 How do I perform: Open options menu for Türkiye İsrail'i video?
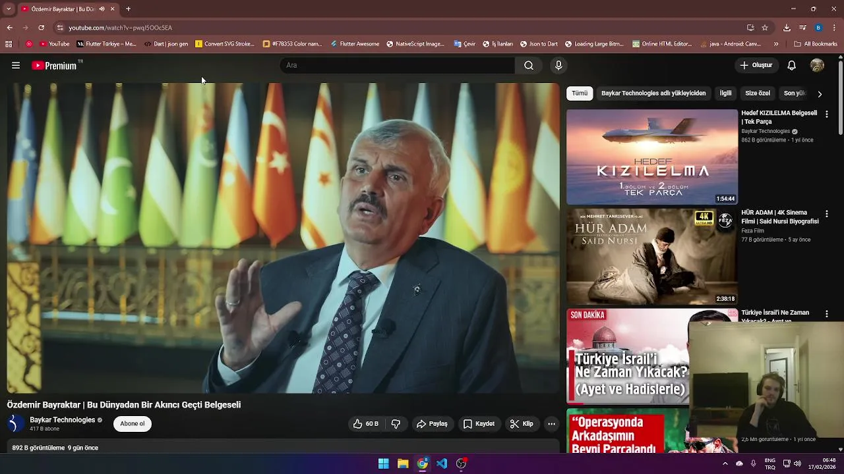pyautogui.click(x=826, y=314)
